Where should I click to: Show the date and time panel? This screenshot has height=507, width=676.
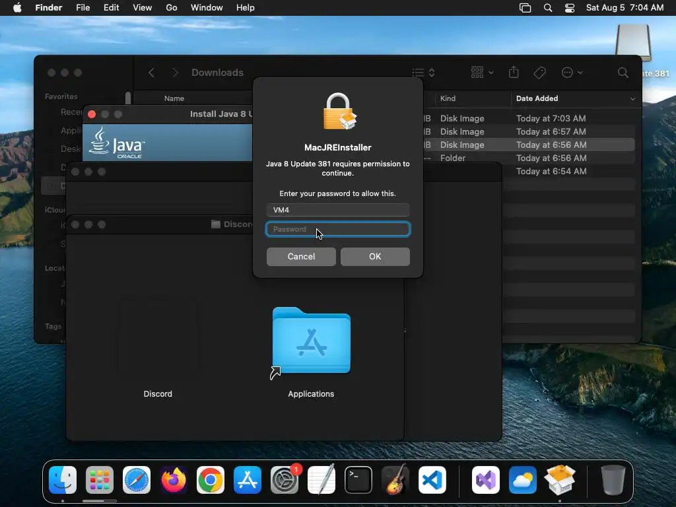coord(625,8)
